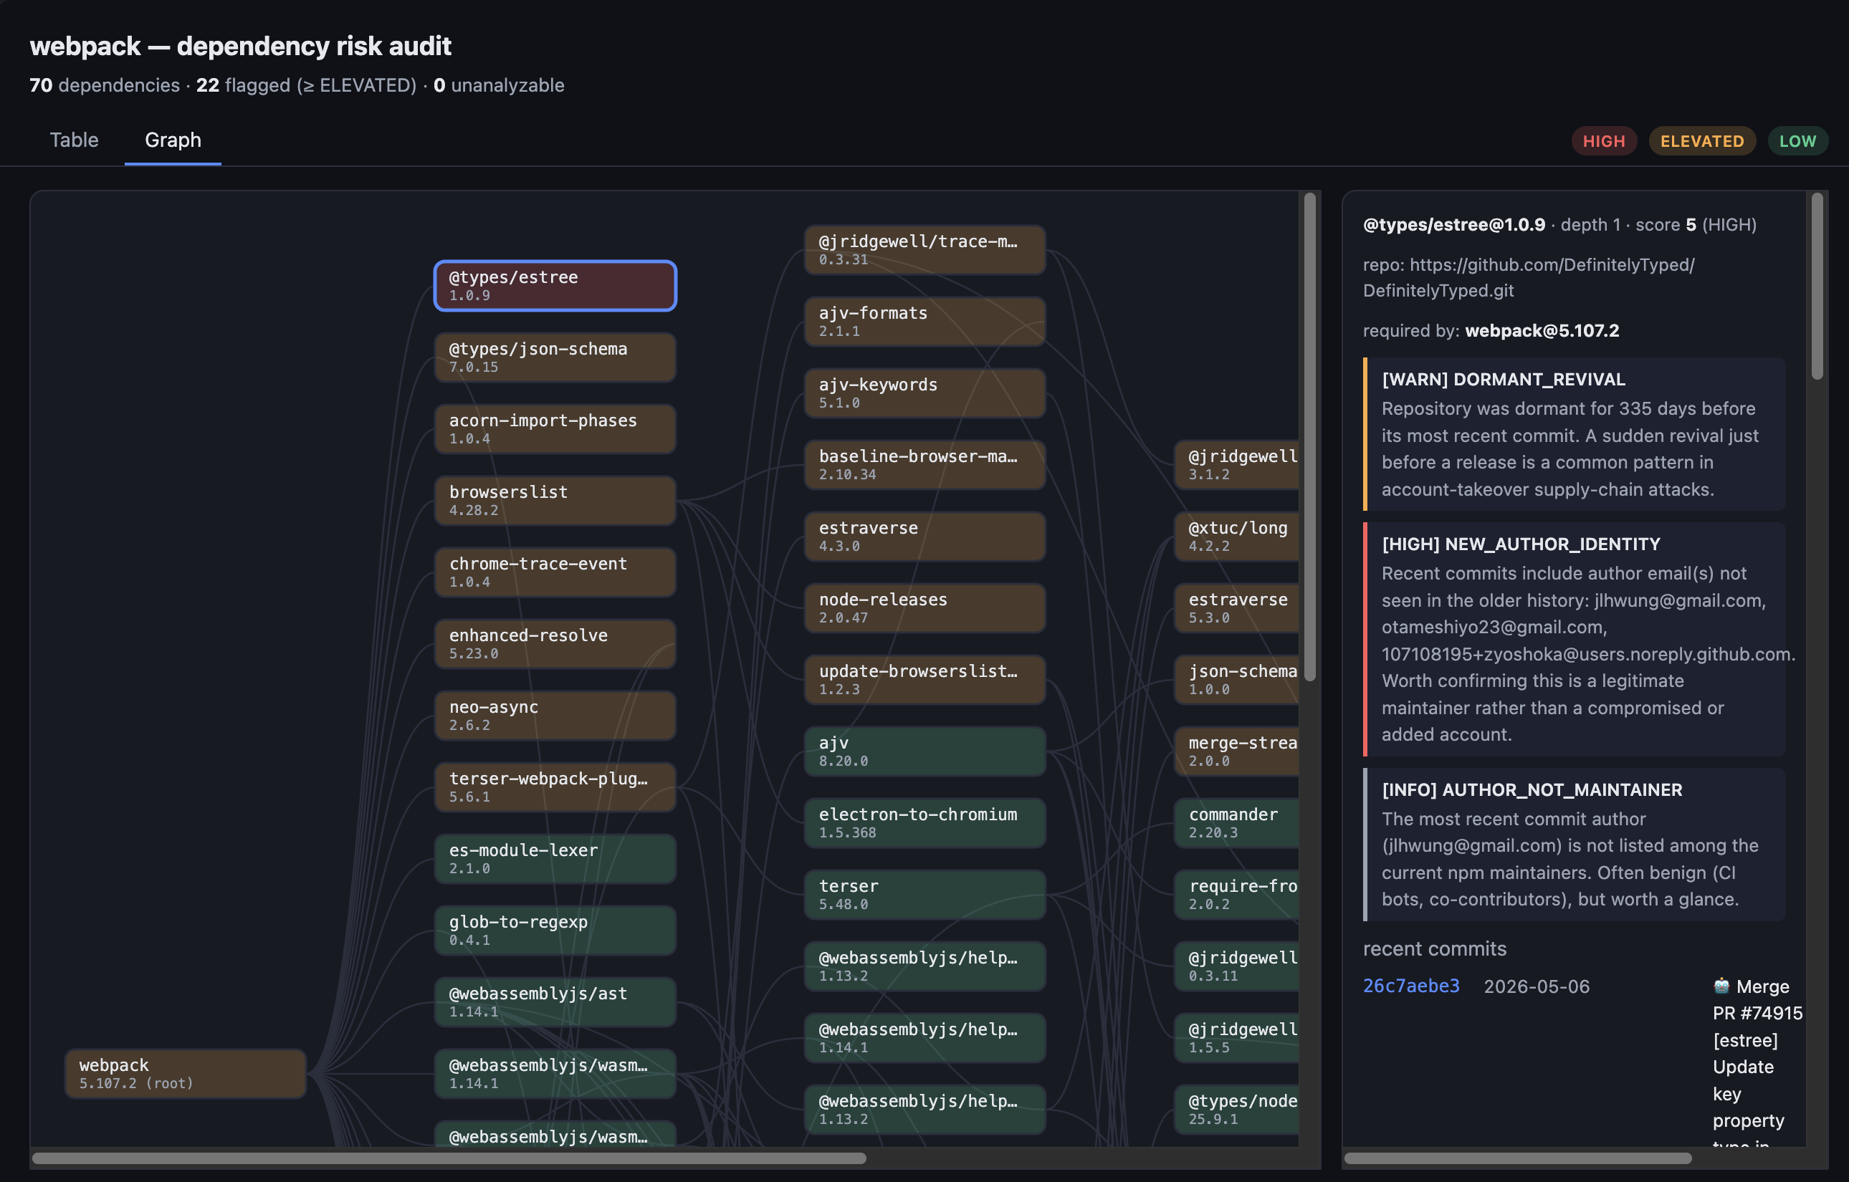
Task: Click the "@types/estree@1.0.9" detail heading
Action: pos(1453,224)
